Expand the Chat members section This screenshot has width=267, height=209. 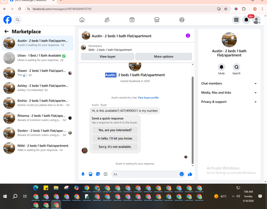tap(229, 83)
